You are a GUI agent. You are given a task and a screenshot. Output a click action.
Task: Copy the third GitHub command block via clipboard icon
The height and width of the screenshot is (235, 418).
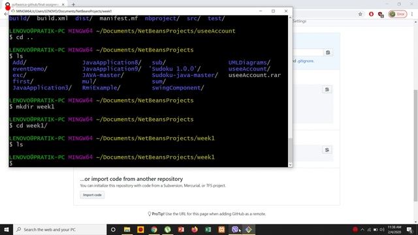(x=327, y=150)
